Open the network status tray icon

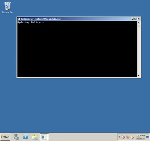pos(128,137)
